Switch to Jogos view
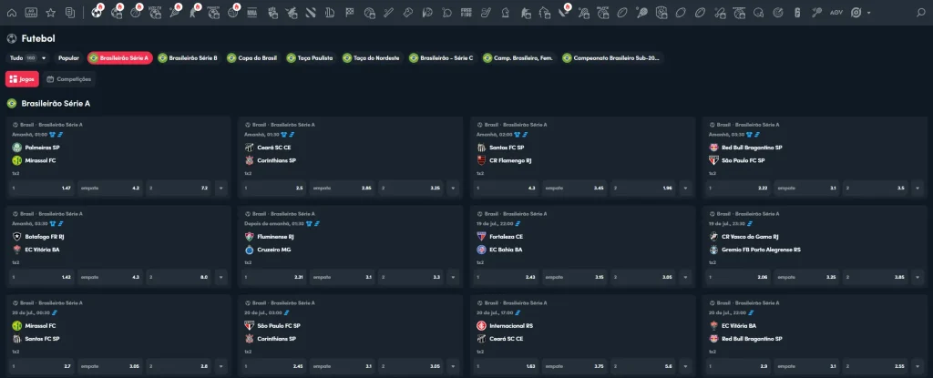The image size is (933, 378). 23,79
